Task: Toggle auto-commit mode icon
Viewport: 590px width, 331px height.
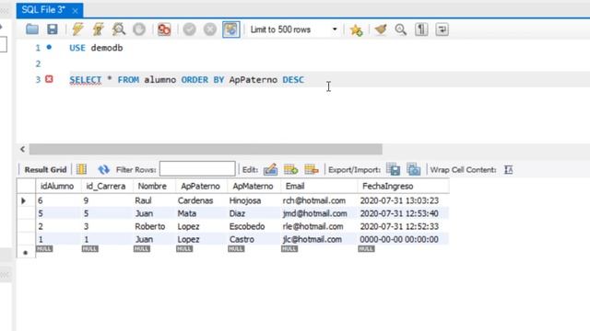Action: coord(231,29)
